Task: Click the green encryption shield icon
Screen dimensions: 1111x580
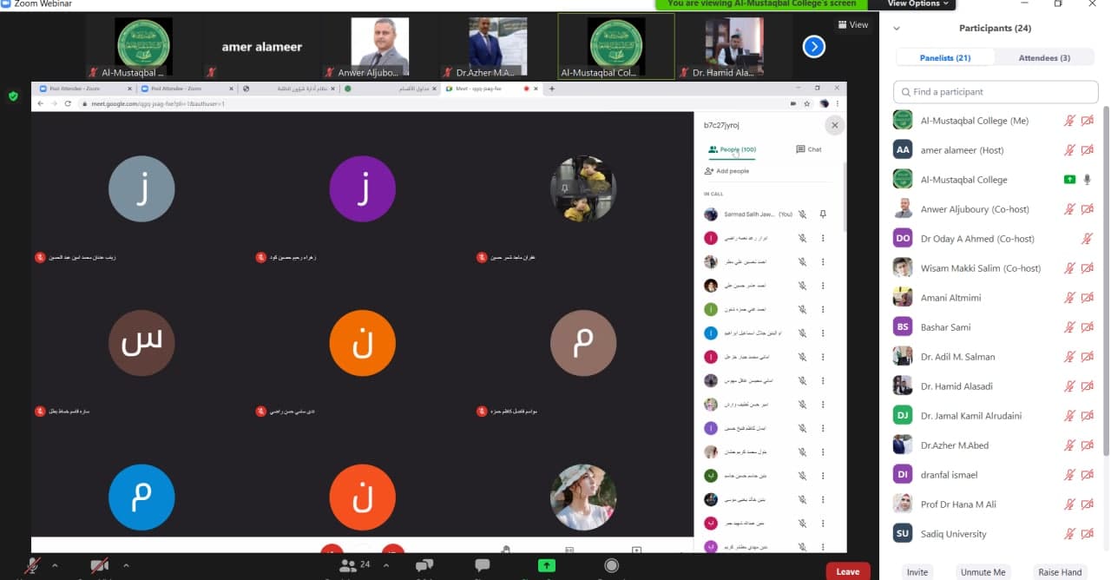Action: 13,96
